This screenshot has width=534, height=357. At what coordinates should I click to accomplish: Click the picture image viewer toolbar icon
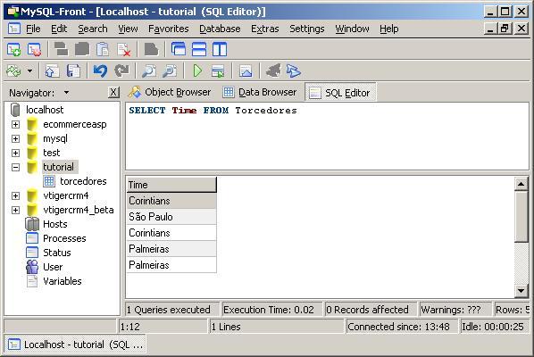pyautogui.click(x=246, y=71)
